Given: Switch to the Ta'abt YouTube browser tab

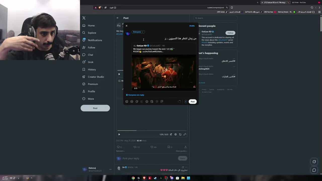Looking at the screenshot, I should (306, 3).
